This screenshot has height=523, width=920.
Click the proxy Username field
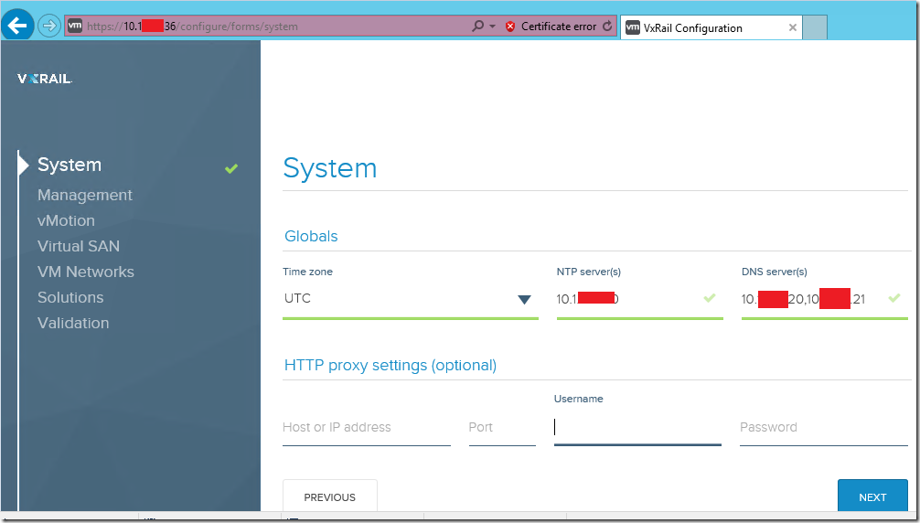637,427
